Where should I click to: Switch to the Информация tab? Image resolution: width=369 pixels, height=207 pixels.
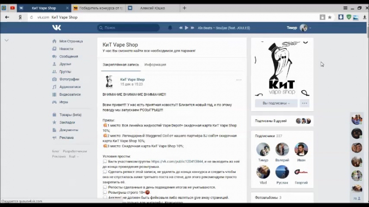click(x=155, y=64)
